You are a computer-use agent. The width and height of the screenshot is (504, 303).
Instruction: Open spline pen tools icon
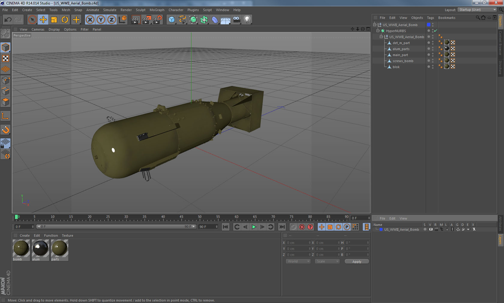click(182, 20)
